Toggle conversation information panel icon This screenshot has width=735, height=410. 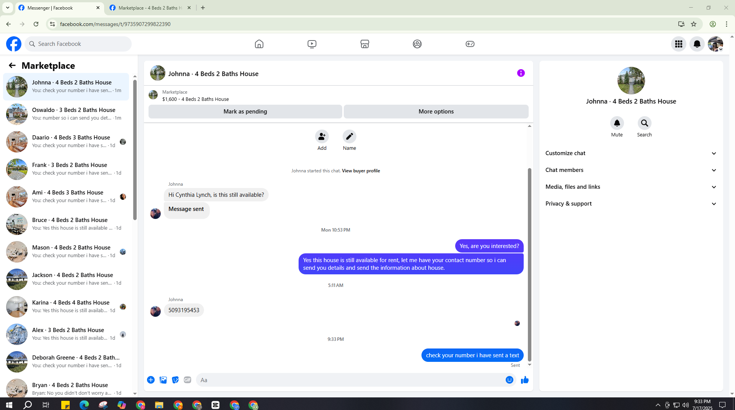pos(521,73)
